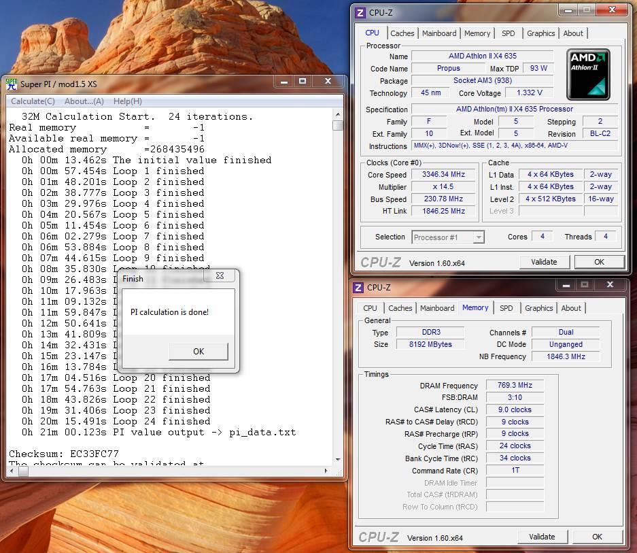Click the Multiplier value x 14.5
This screenshot has width=637, height=553.
point(443,186)
